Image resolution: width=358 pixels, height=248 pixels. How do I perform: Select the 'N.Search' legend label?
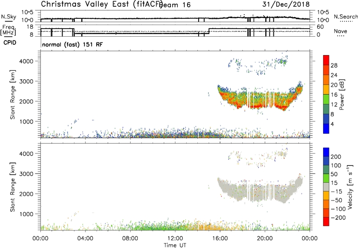click(346, 17)
